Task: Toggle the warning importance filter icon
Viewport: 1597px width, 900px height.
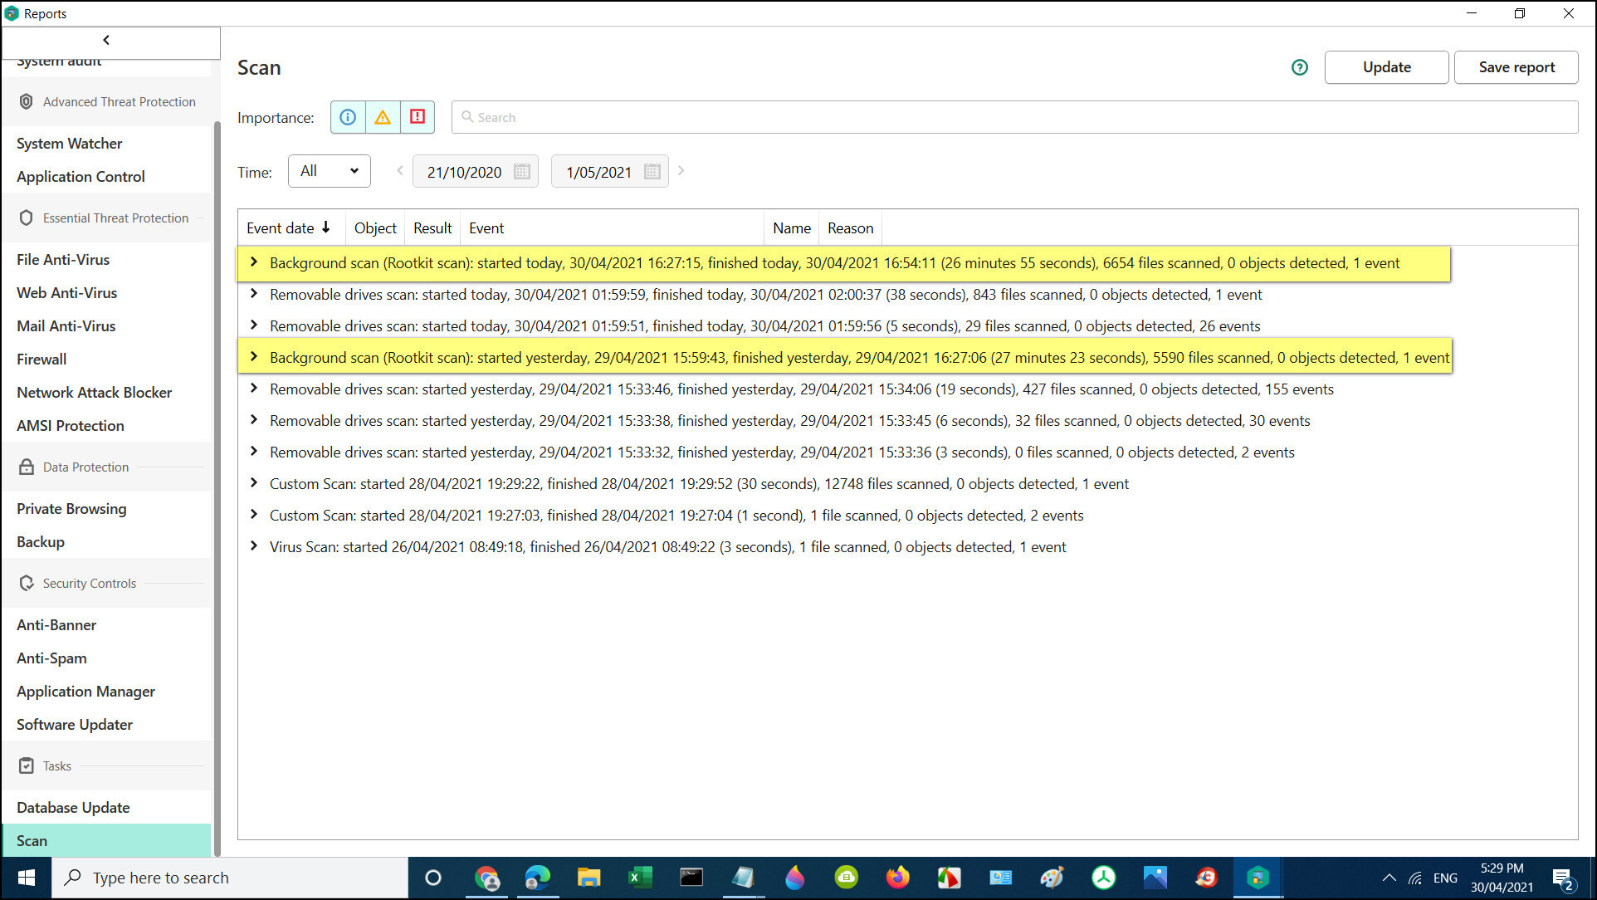Action: (x=383, y=117)
